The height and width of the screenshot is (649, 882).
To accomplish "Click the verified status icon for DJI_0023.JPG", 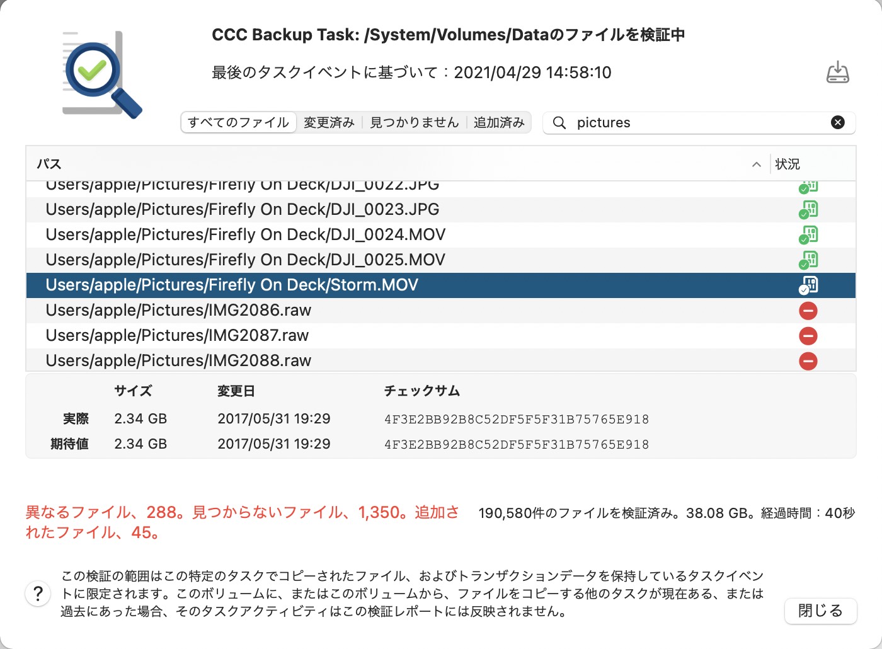I will tap(808, 210).
